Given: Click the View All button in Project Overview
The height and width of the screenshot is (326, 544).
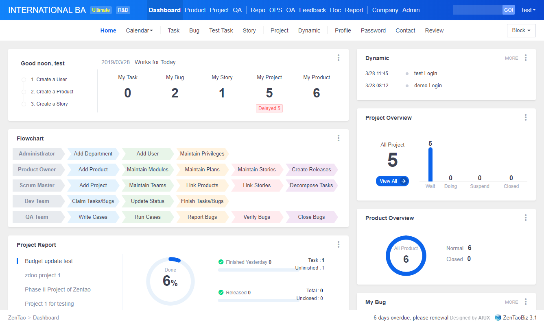Looking at the screenshot, I should pos(392,181).
